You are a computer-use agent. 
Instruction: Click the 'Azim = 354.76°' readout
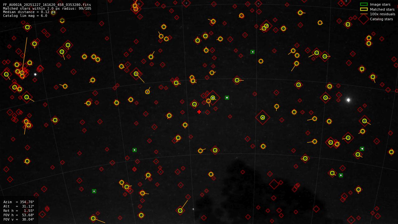[19, 202]
